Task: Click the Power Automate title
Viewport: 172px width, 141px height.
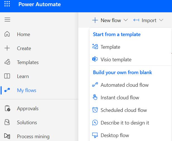Action: (x=40, y=4)
